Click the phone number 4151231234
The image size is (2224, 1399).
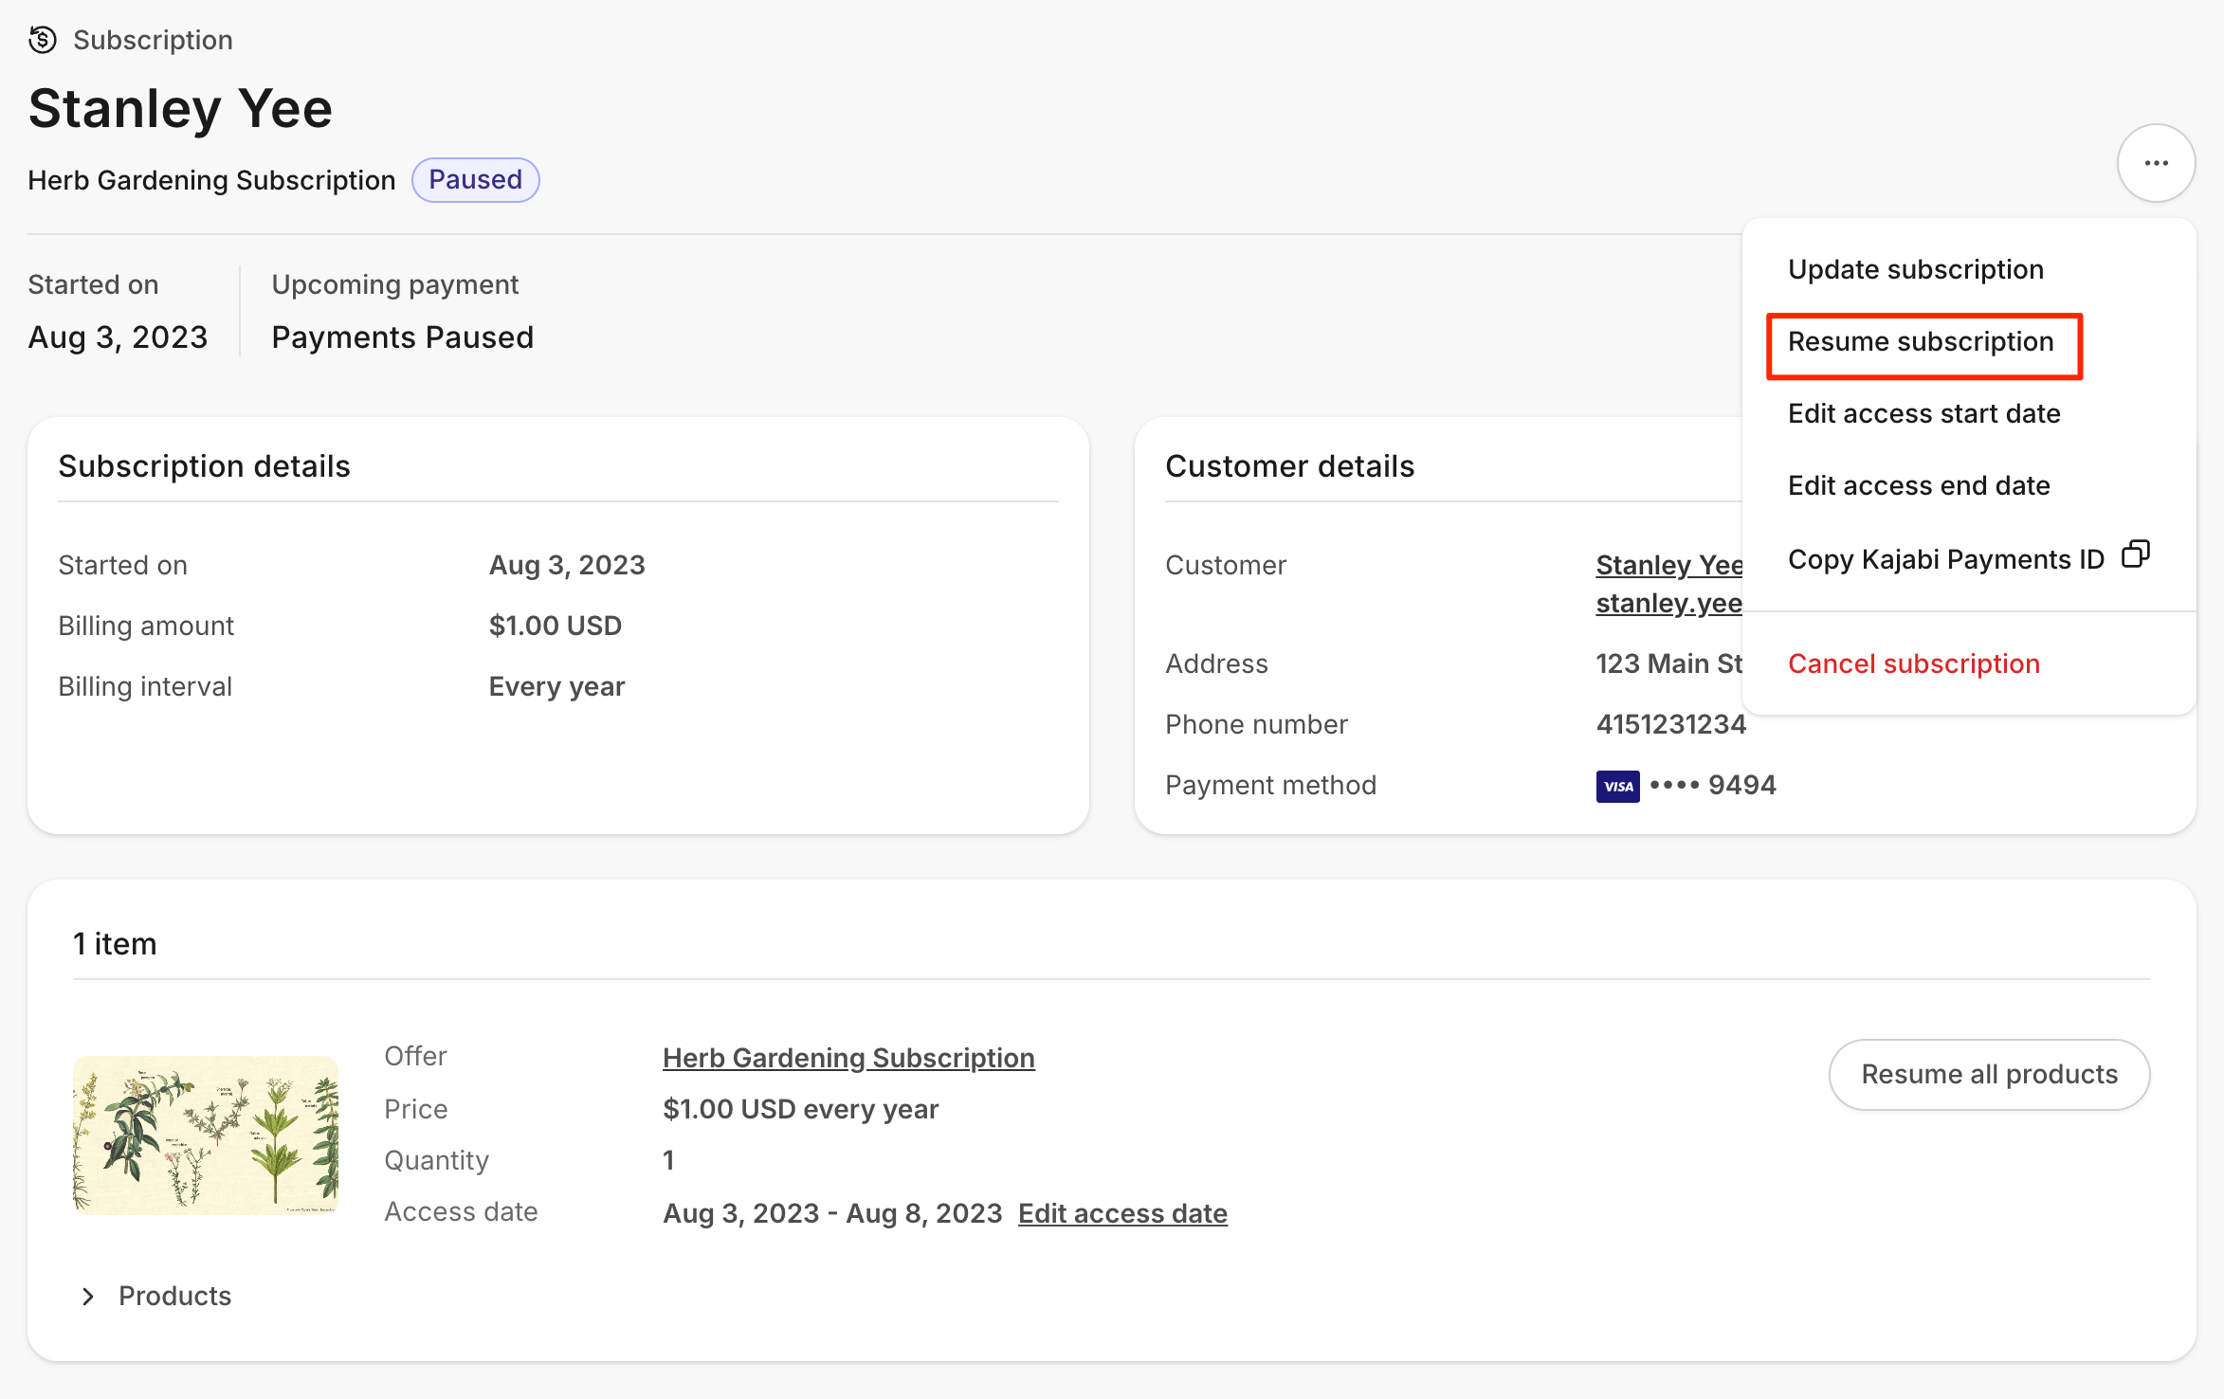click(1670, 724)
